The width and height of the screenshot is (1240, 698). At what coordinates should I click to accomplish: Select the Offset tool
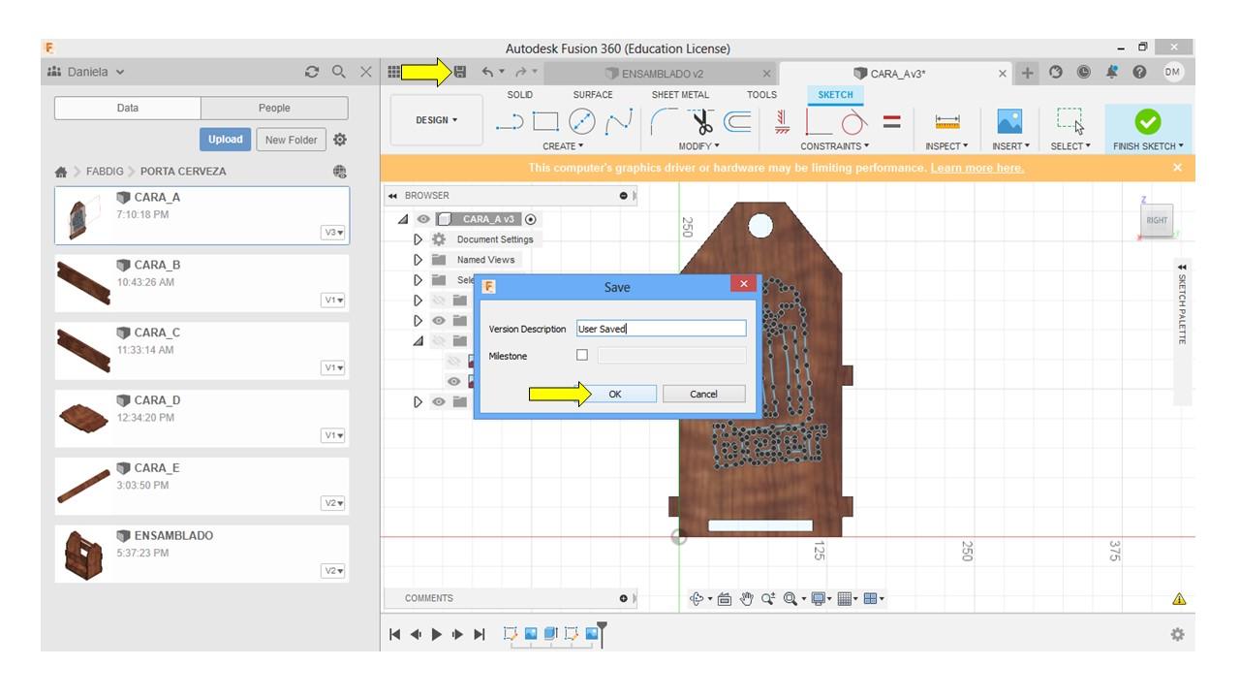pyautogui.click(x=737, y=121)
